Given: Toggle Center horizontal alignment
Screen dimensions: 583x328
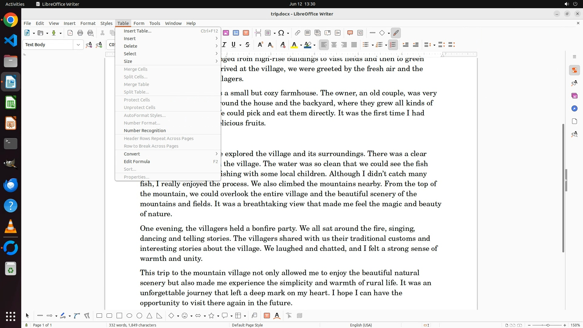Looking at the screenshot, I should pos(334,45).
